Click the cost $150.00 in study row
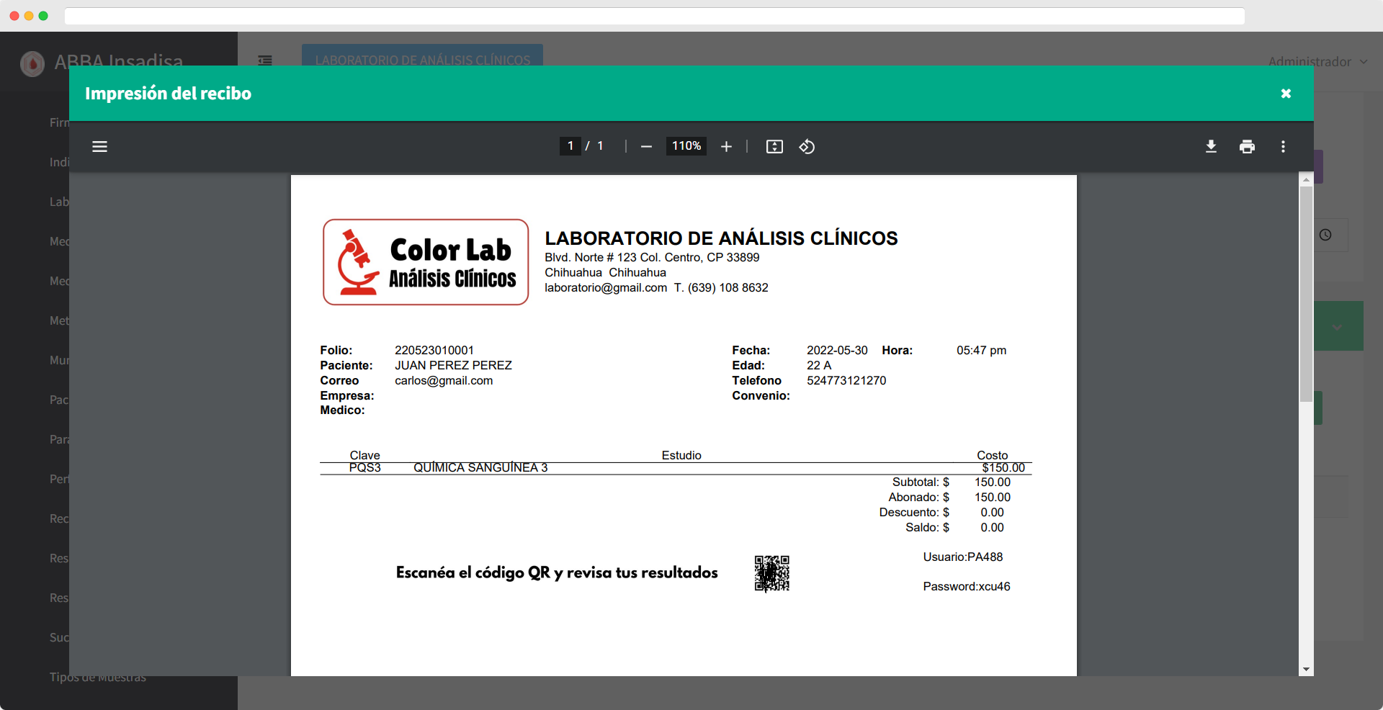The height and width of the screenshot is (710, 1383). [1003, 468]
